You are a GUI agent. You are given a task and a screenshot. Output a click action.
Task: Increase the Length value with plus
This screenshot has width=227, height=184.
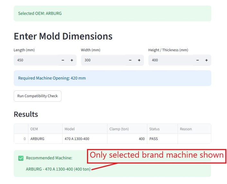point(72,60)
